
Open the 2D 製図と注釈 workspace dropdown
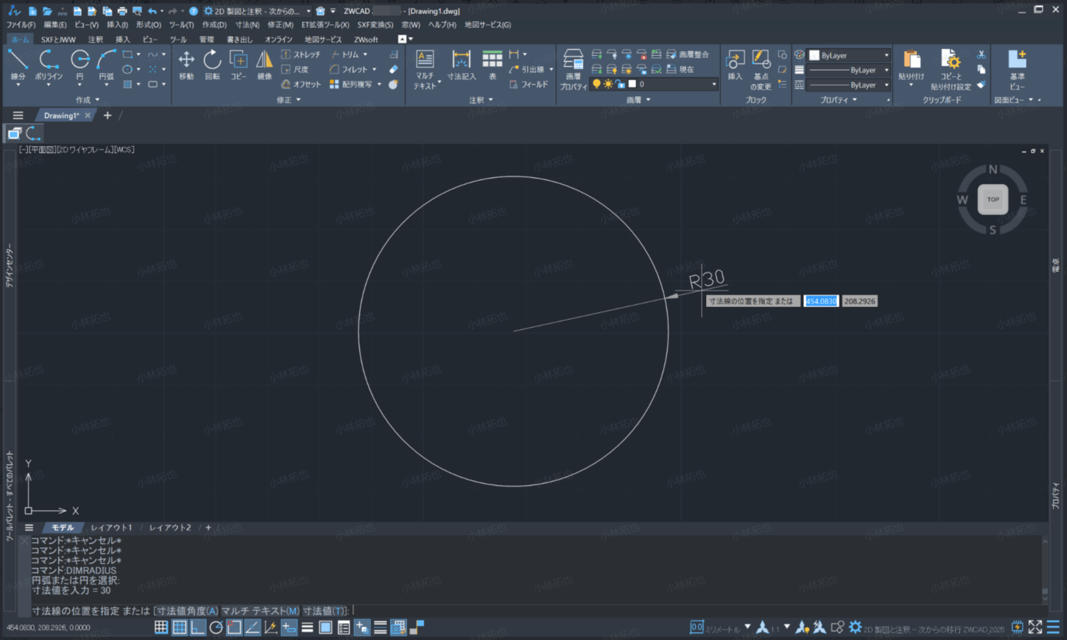[x=309, y=12]
